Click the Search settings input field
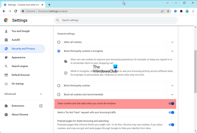Viewport: 197px width, 133px height. (116, 20)
